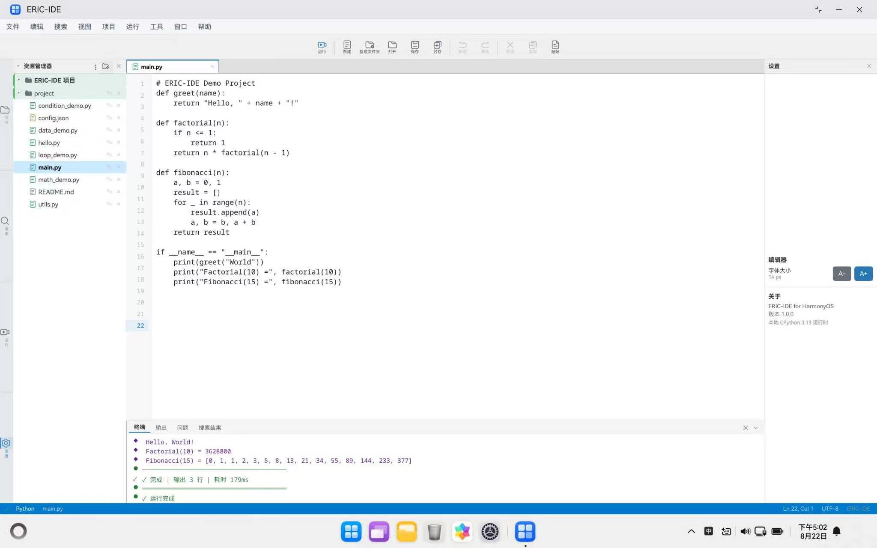This screenshot has width=877, height=548.
Task: Collapse the 资源管理器 section arrow
Action: [x=18, y=66]
